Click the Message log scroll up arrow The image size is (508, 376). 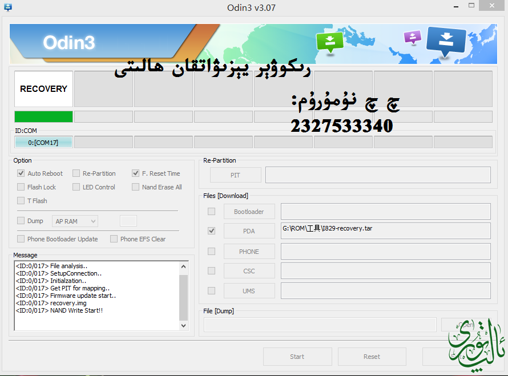(183, 266)
